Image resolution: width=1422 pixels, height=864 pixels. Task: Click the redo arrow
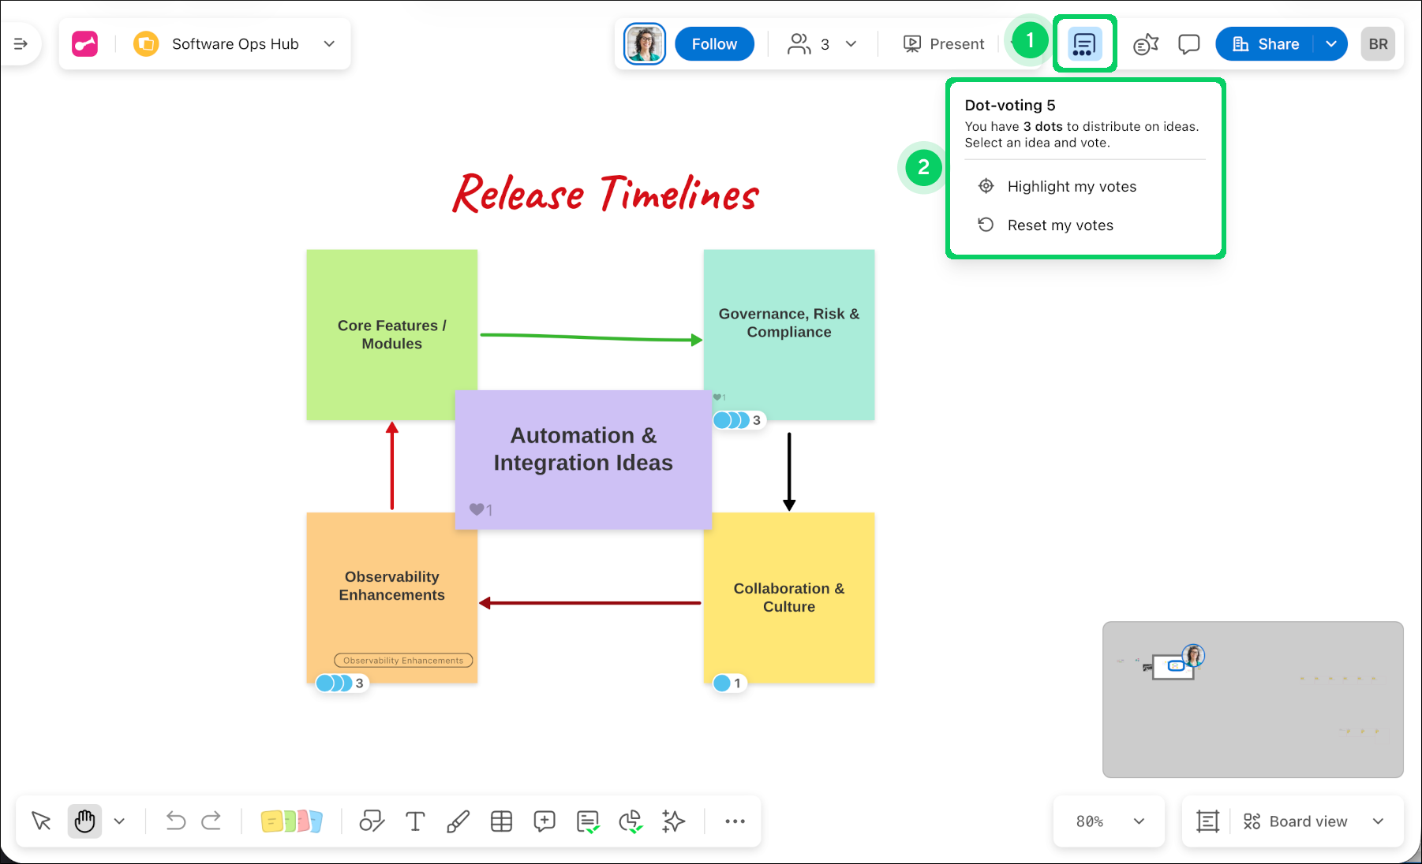pos(211,821)
